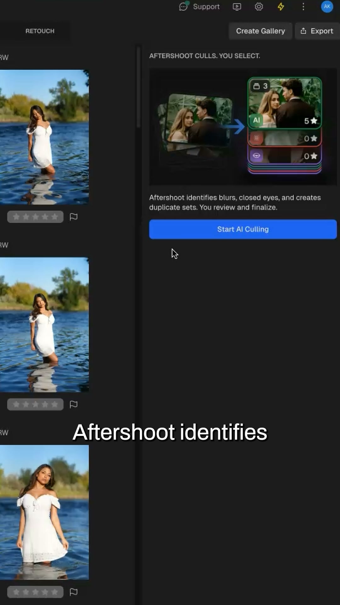
Task: Click the AI culling illustration image
Action: (243, 127)
